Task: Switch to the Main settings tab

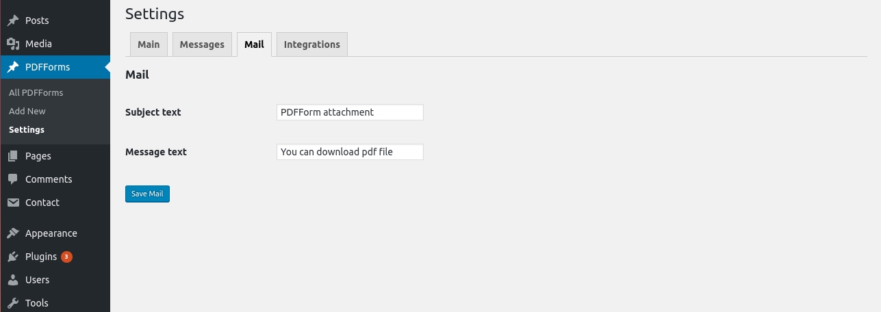Action: pos(149,44)
